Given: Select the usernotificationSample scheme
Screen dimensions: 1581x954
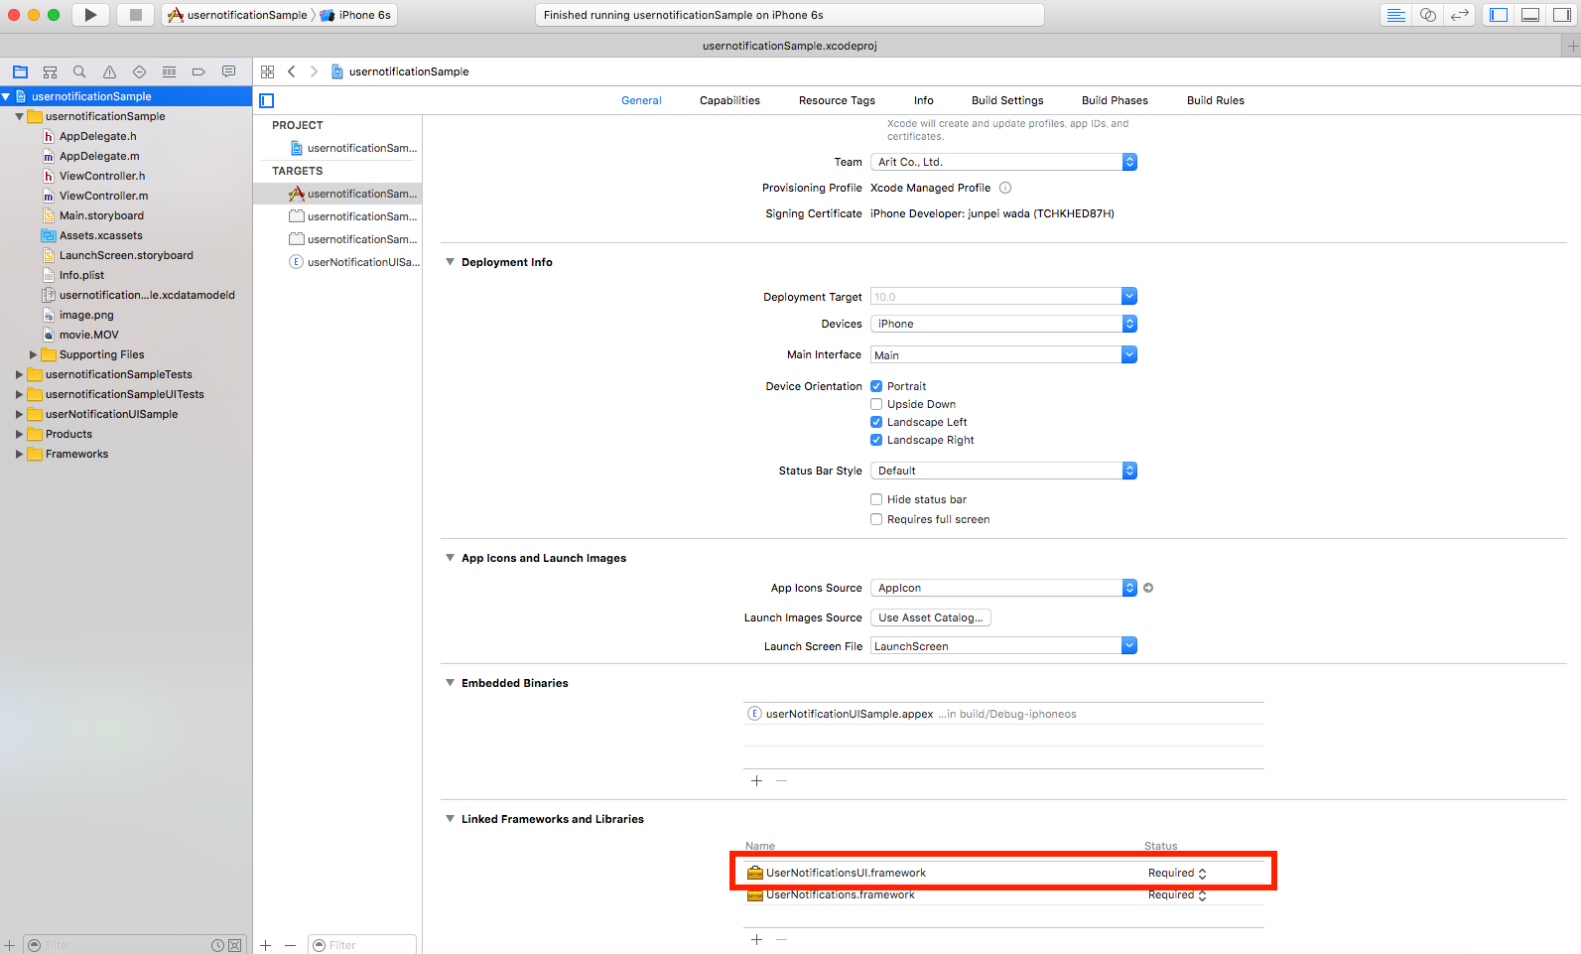Looking at the screenshot, I should 238,15.
